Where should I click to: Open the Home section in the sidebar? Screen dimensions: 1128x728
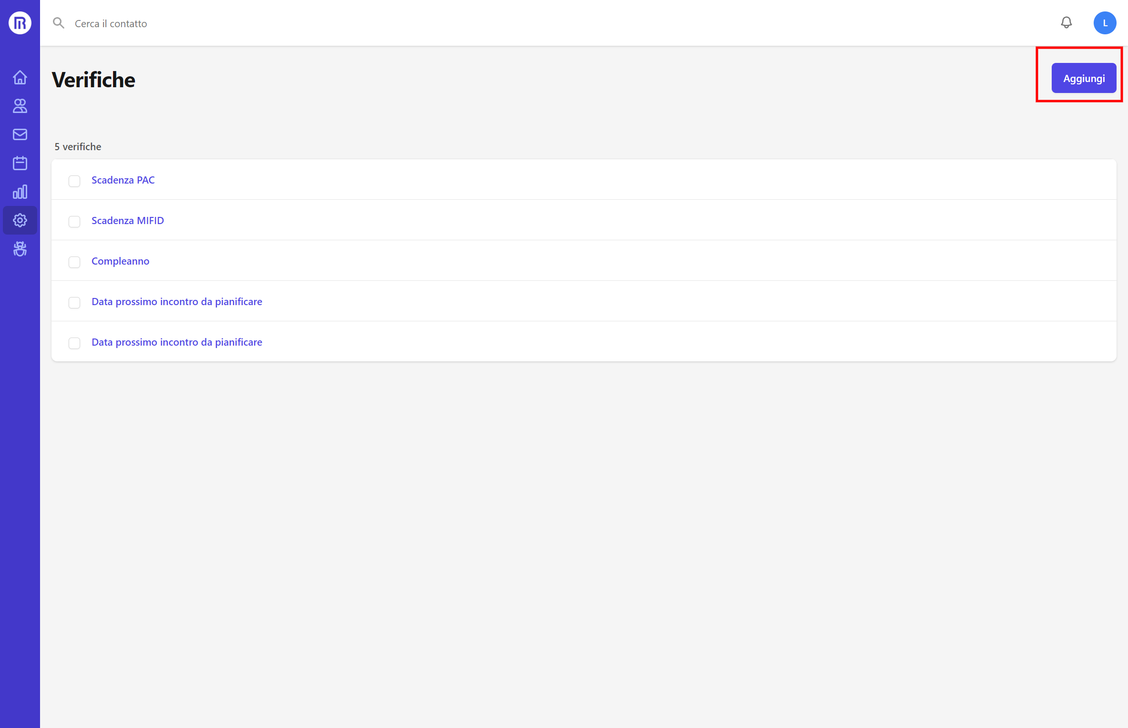coord(20,77)
